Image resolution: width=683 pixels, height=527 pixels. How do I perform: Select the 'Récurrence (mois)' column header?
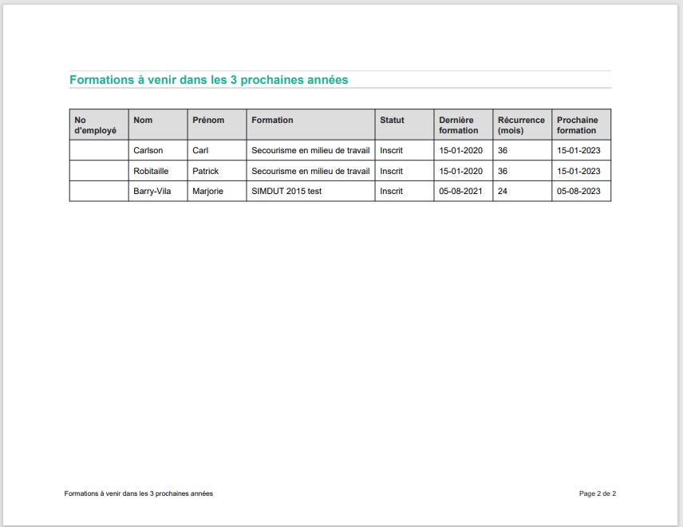tap(523, 125)
